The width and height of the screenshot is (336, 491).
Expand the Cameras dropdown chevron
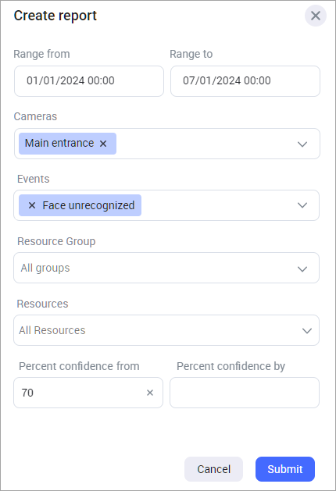click(x=302, y=144)
